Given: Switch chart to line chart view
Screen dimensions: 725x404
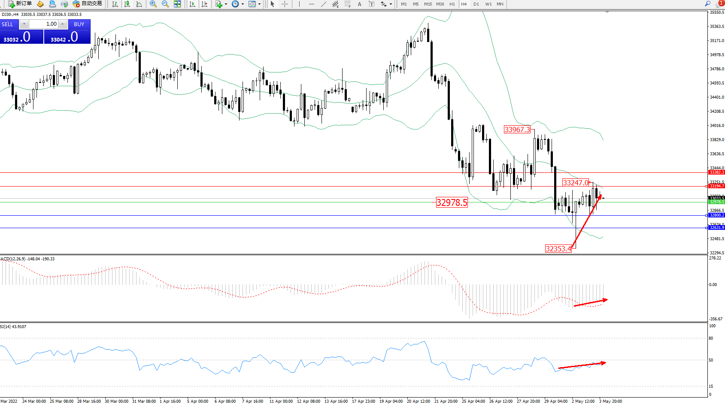Looking at the screenshot, I should click(139, 4).
